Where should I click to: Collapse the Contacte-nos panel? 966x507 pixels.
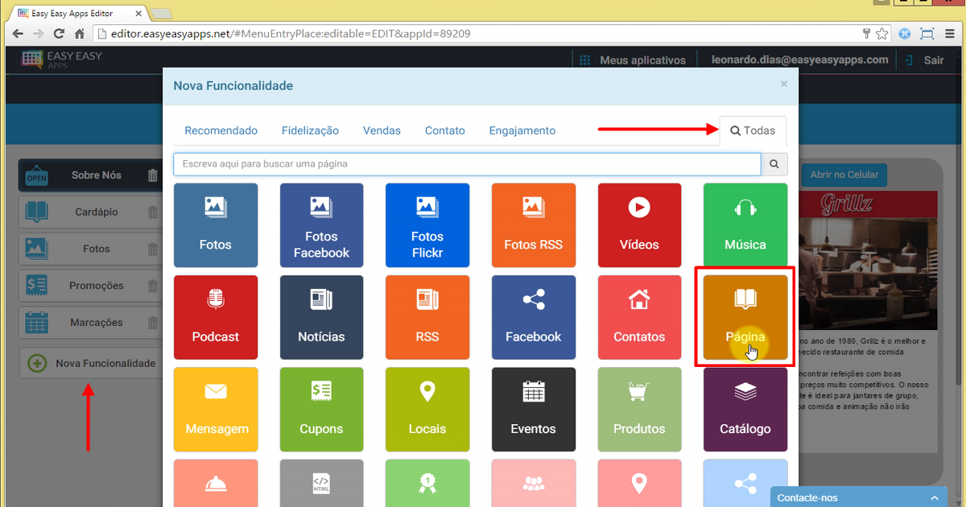point(934,497)
